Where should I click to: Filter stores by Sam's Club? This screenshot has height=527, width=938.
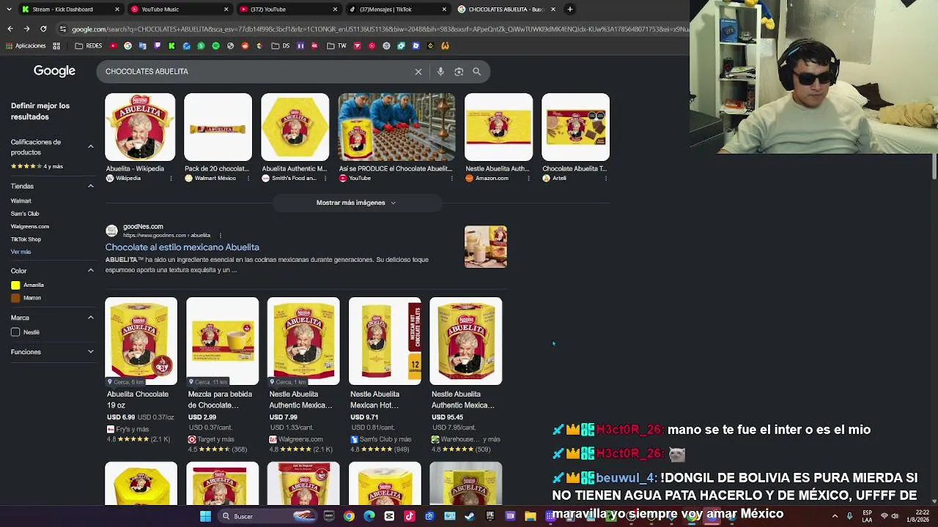(25, 214)
